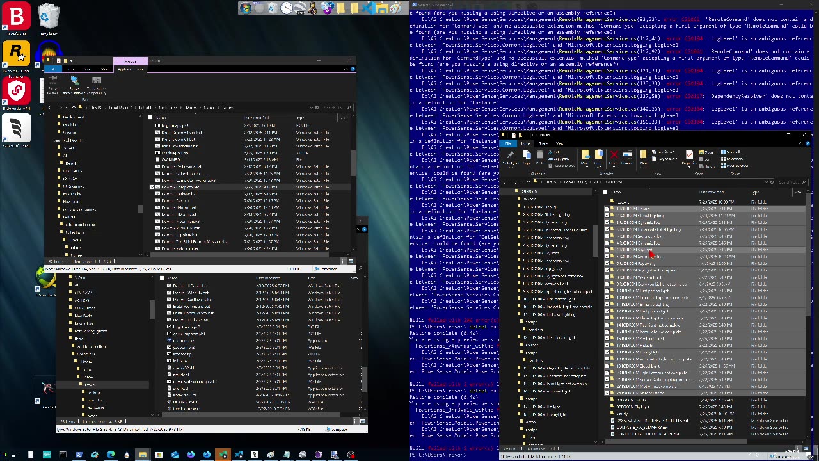This screenshot has height=461, width=819.
Task: Collapse the ribbon in Doom Explorer window
Action: coord(346,69)
